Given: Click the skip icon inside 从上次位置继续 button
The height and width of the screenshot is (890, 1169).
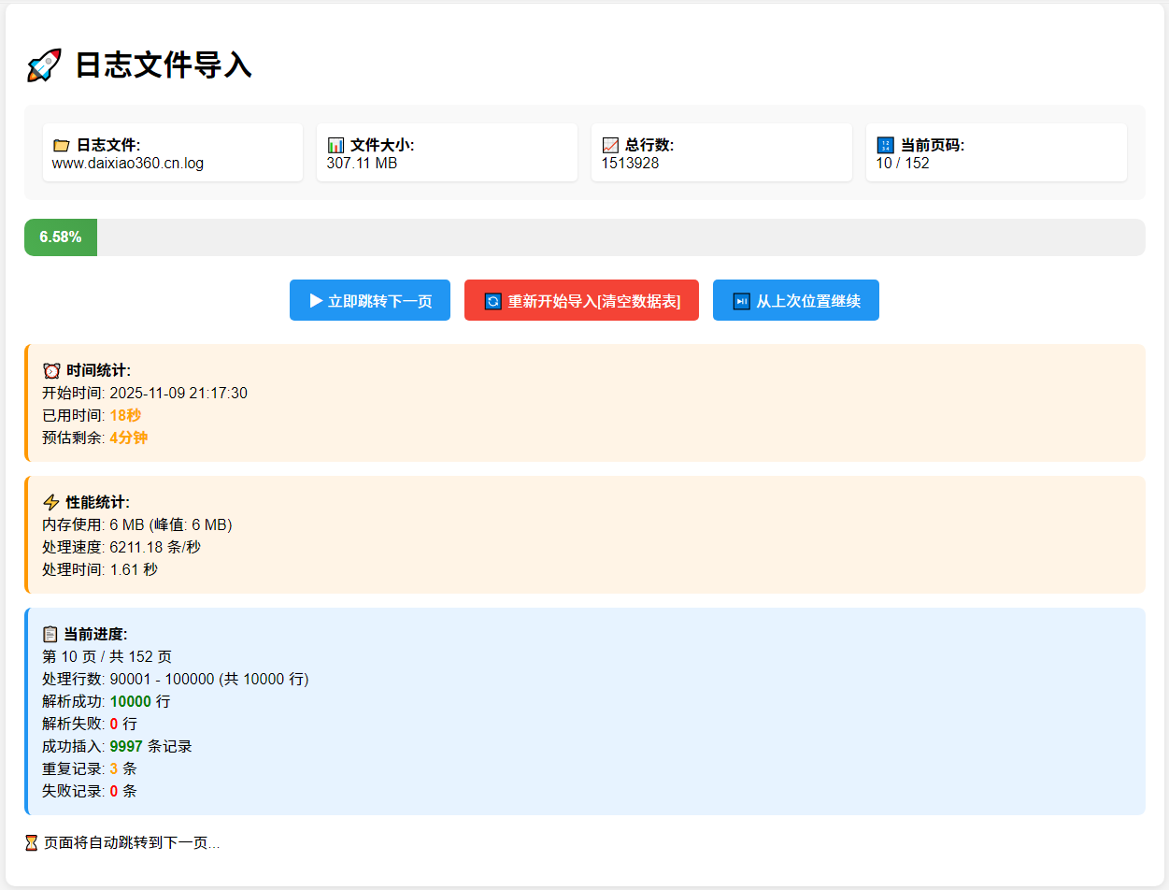Looking at the screenshot, I should point(741,300).
